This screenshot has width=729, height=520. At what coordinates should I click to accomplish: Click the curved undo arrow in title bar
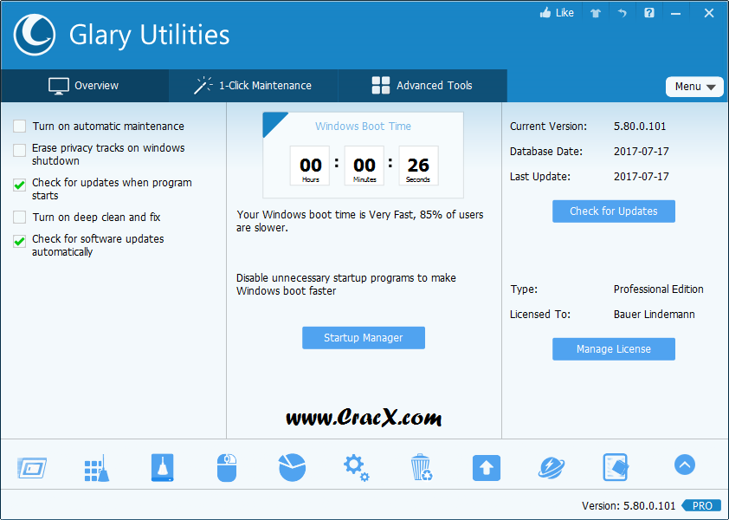tap(622, 13)
